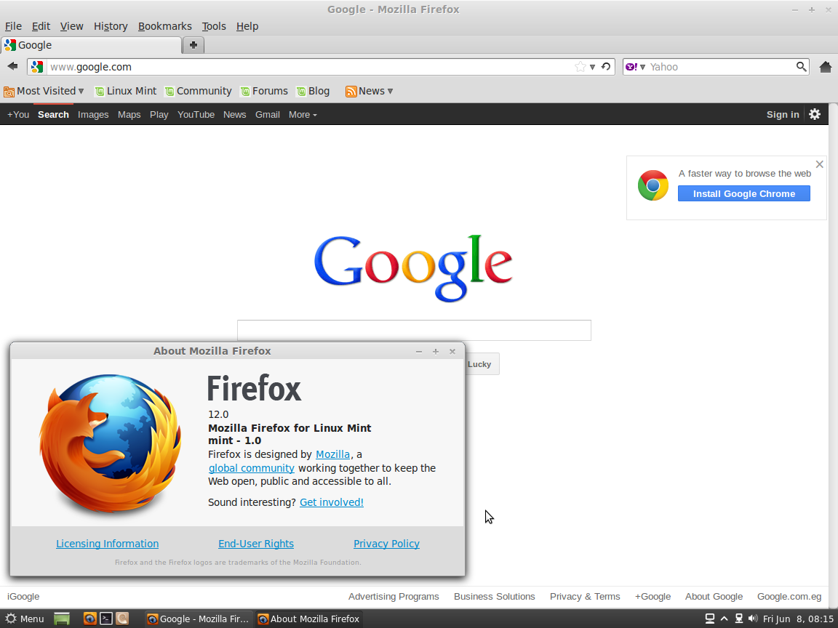Open a new tab with the plus button
The width and height of the screenshot is (838, 628).
pos(193,45)
